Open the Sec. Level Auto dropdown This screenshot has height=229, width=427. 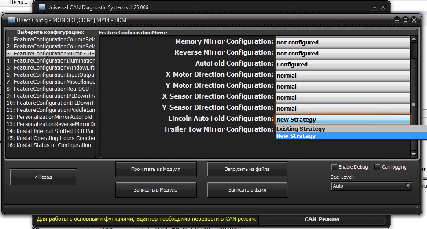pyautogui.click(x=372, y=186)
